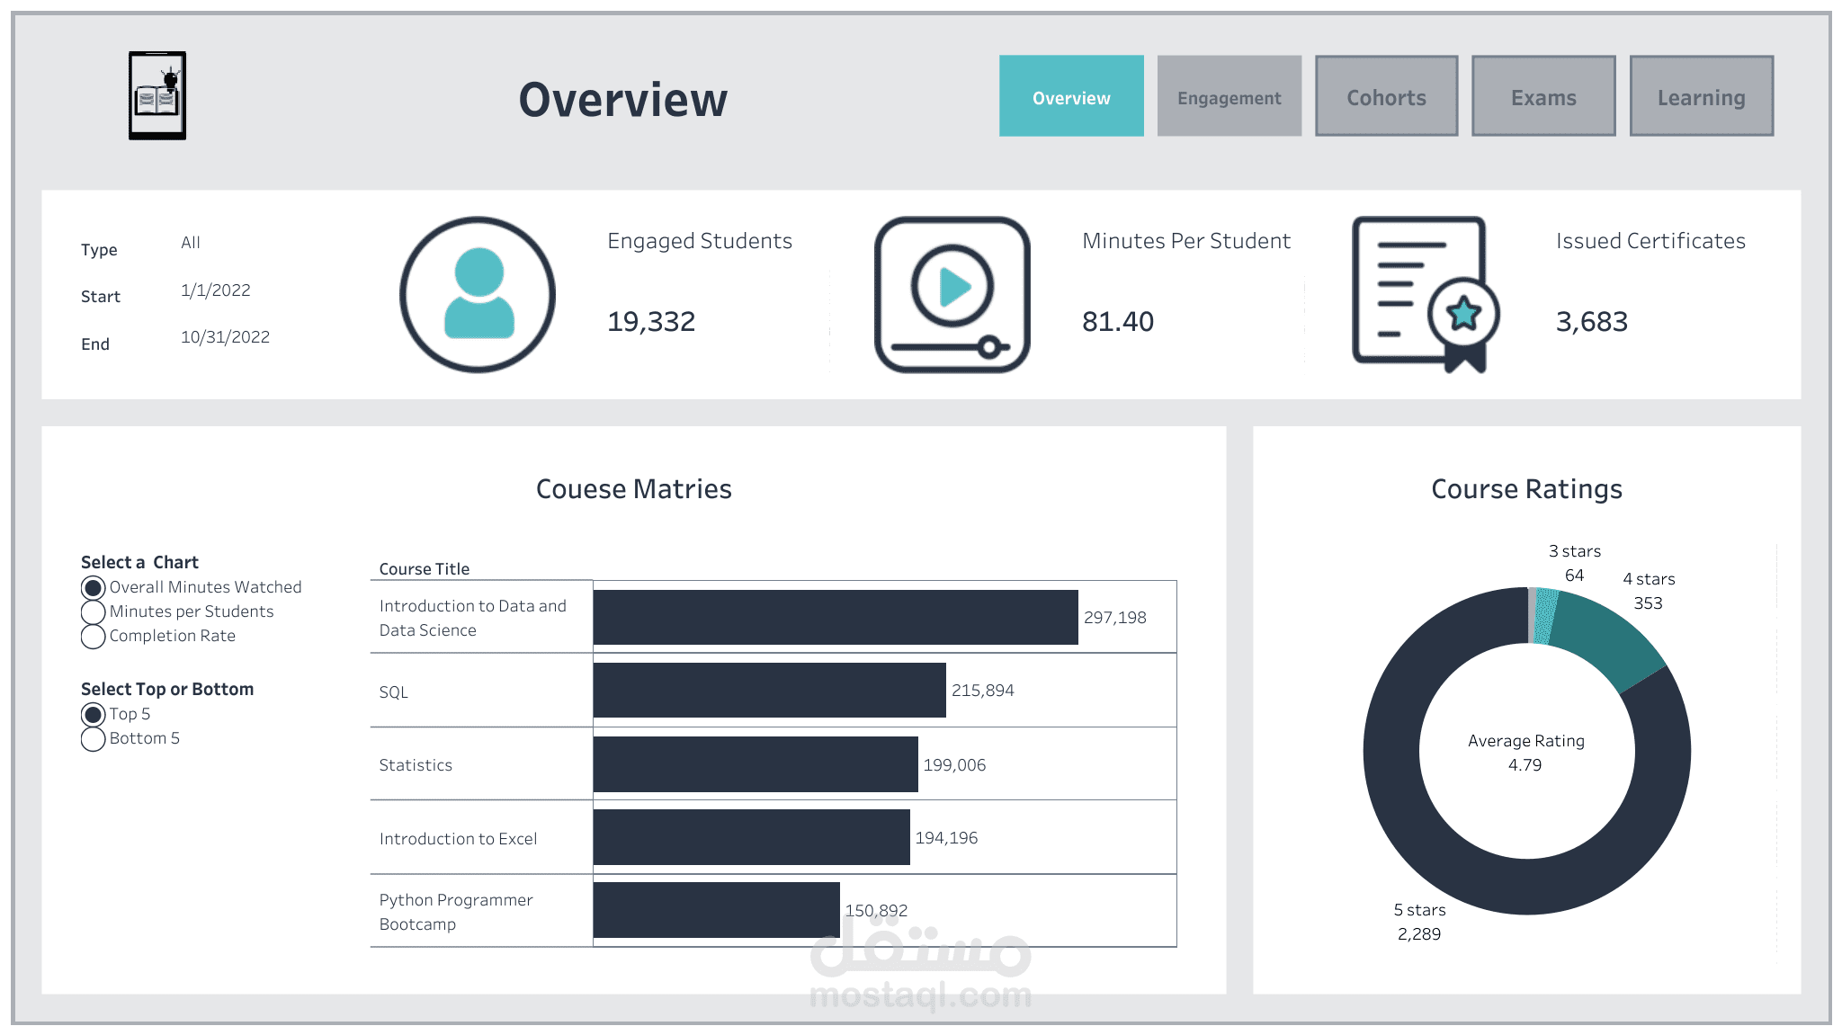Viewport: 1842px width, 1035px height.
Task: Click the Minutes Per Student video player icon
Action: click(952, 295)
